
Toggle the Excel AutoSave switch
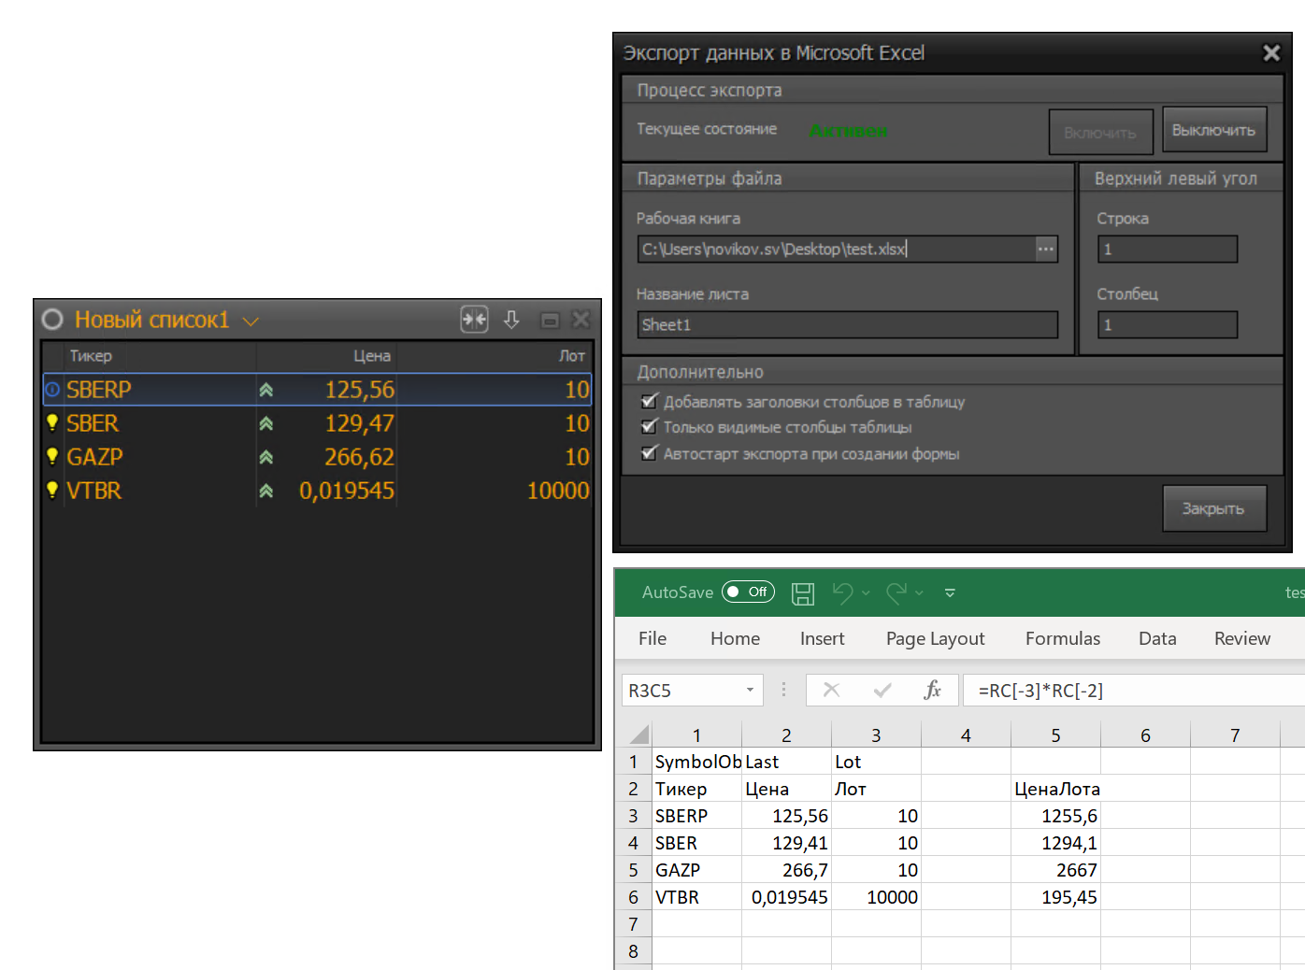coord(748,592)
